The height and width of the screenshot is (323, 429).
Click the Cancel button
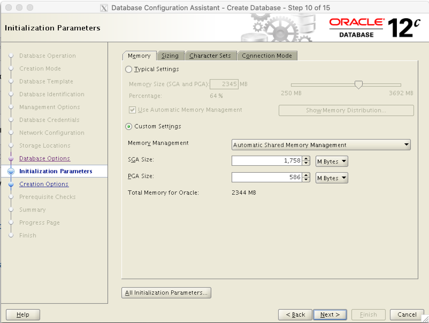[407, 315]
